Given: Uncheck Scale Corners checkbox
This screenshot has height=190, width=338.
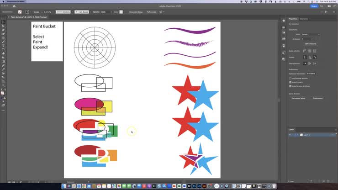Looking at the screenshot, I should pos(290,82).
